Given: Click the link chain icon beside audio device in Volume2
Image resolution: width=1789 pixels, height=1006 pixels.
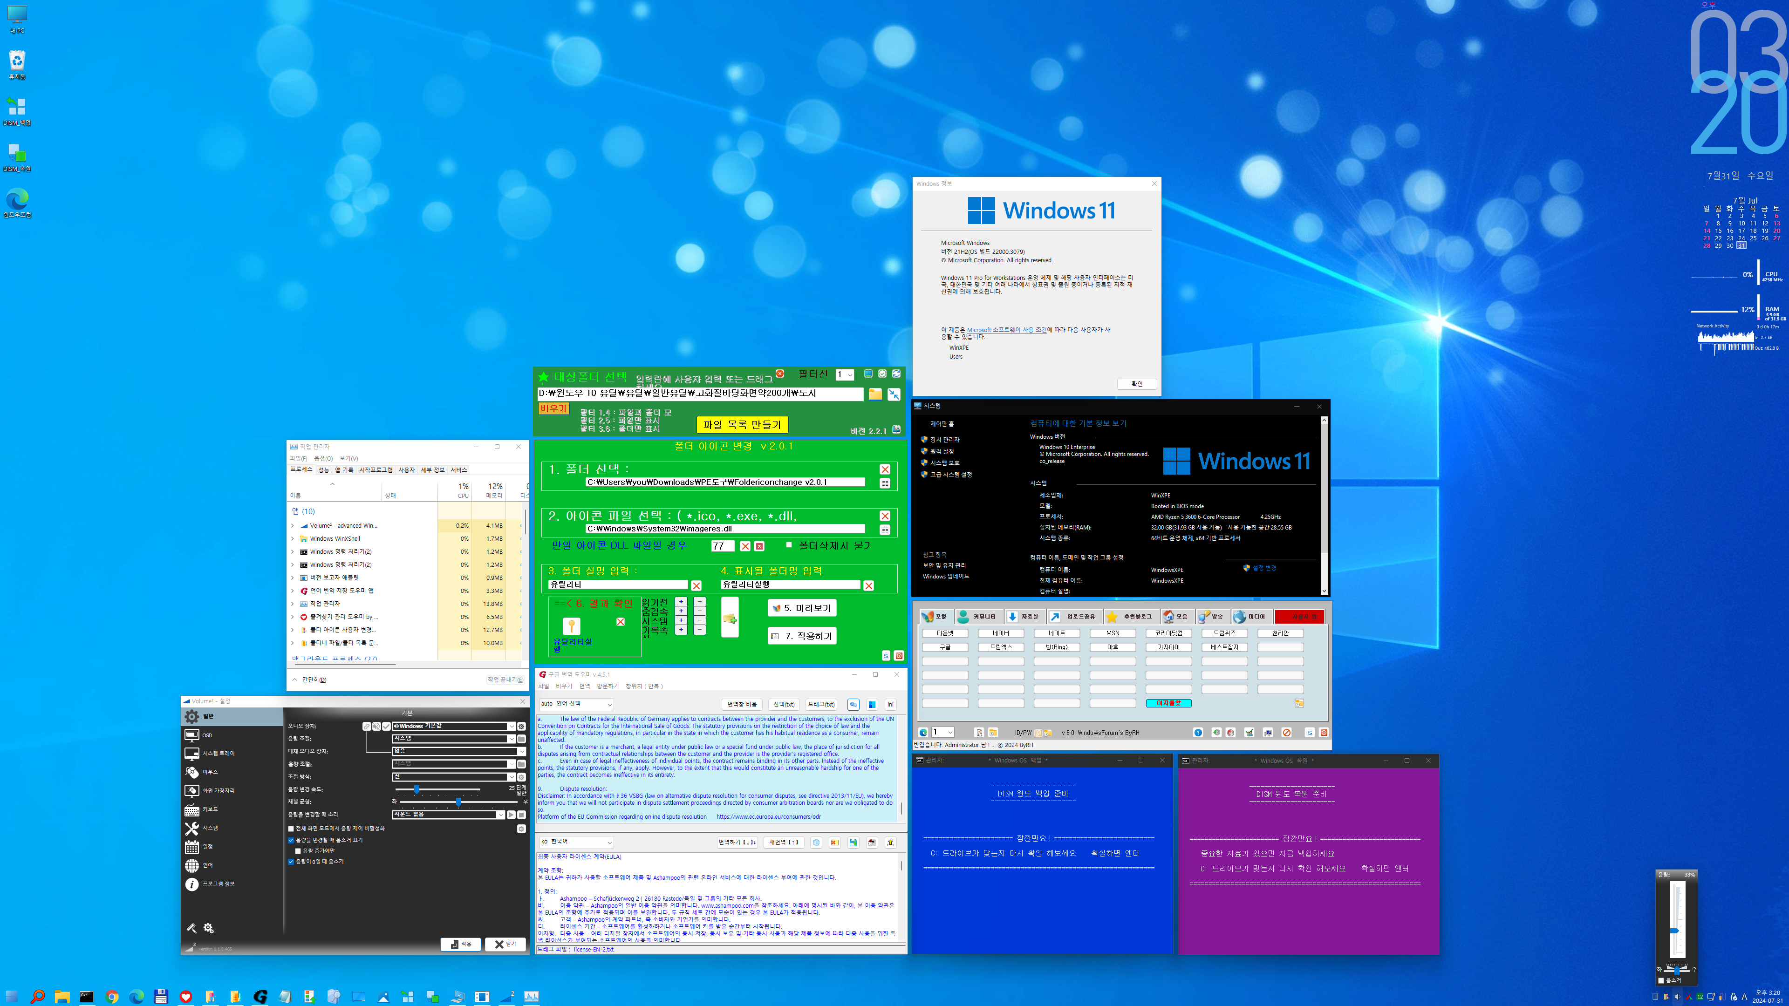Looking at the screenshot, I should pyautogui.click(x=367, y=726).
